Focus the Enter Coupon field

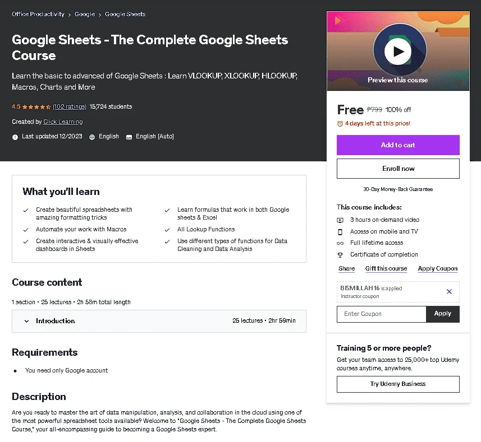point(381,314)
